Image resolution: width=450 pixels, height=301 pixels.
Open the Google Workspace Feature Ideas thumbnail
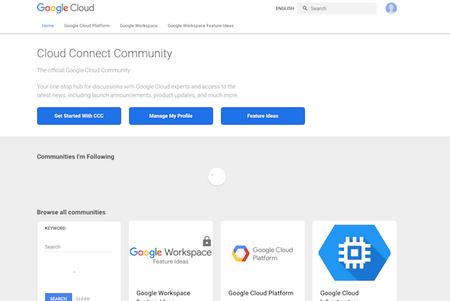170,253
